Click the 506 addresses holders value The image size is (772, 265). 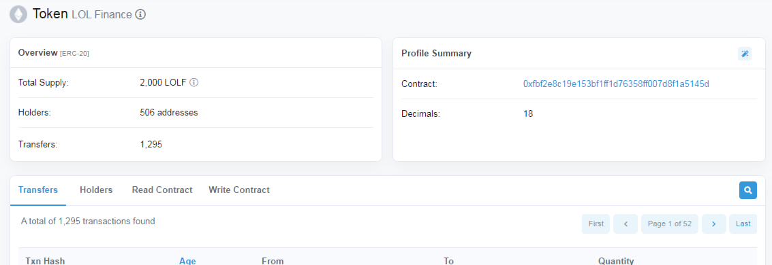point(169,112)
